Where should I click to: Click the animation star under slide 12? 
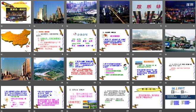[166, 54]
